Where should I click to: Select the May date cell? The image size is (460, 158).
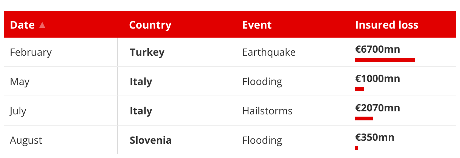click(20, 82)
